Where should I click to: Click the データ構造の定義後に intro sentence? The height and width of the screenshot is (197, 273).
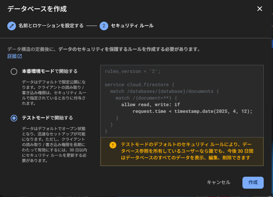tap(104, 49)
